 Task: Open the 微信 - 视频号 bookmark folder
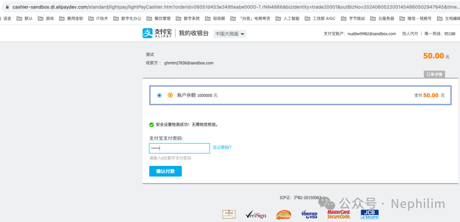415,18
